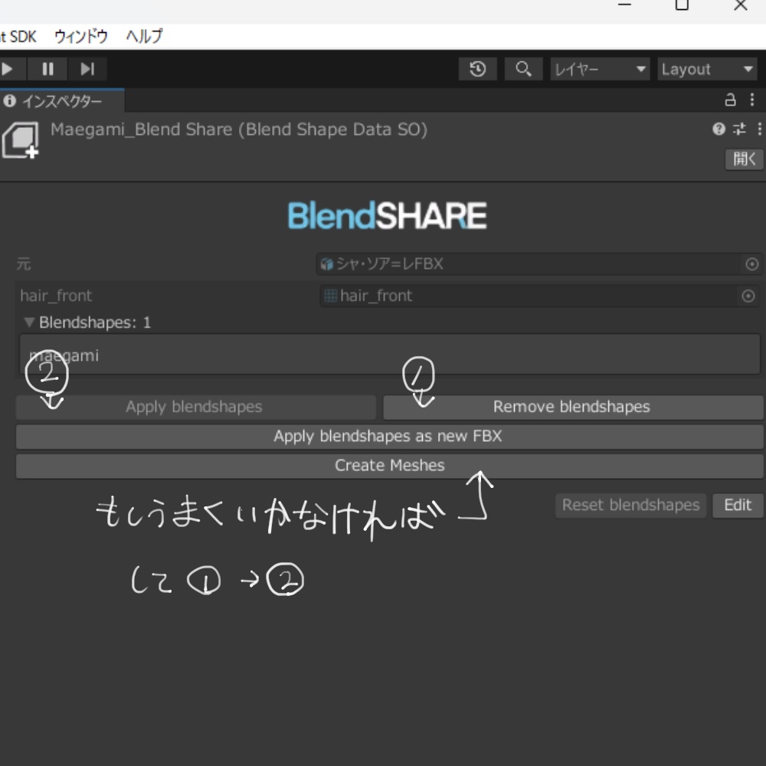Click the search icon in the toolbar
Image resolution: width=766 pixels, height=766 pixels.
coord(524,69)
